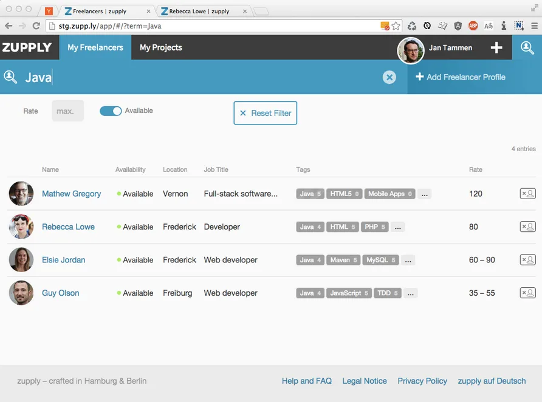Reload the page with refresh icon

pyautogui.click(x=36, y=26)
